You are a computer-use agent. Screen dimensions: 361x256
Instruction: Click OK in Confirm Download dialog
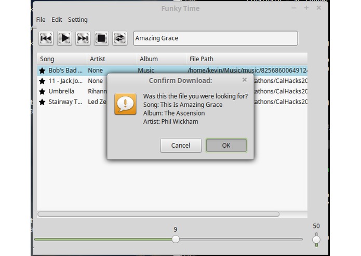pyautogui.click(x=226, y=145)
